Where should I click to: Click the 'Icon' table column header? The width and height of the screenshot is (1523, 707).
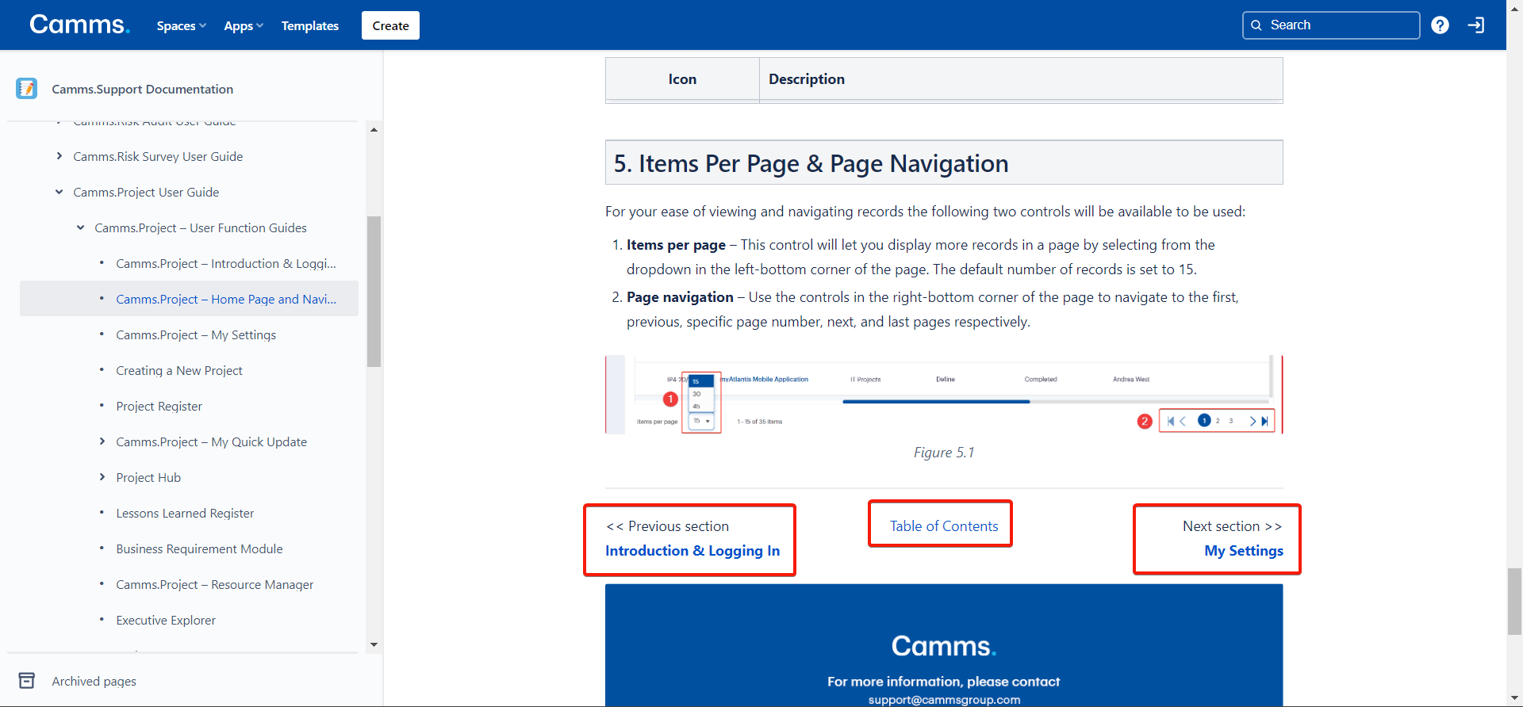682,79
